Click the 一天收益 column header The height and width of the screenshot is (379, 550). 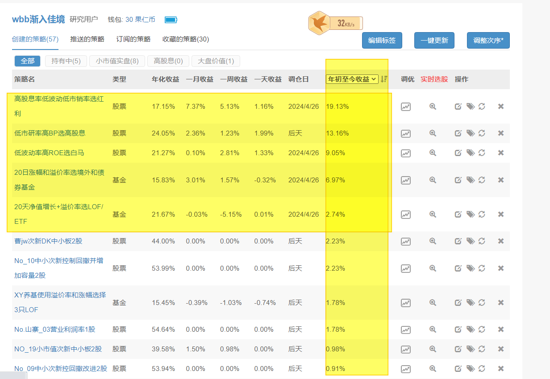(268, 79)
